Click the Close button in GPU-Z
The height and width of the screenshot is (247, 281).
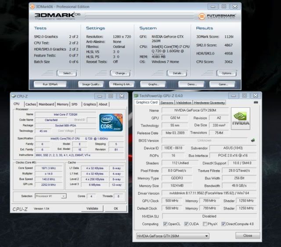[248, 236]
